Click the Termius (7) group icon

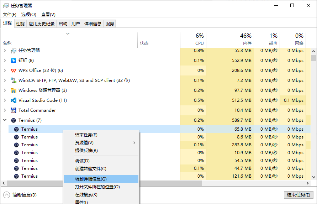(14, 120)
